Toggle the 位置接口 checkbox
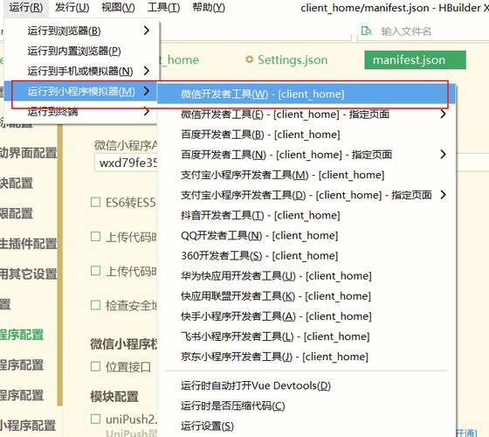The width and height of the screenshot is (489, 437). point(95,366)
